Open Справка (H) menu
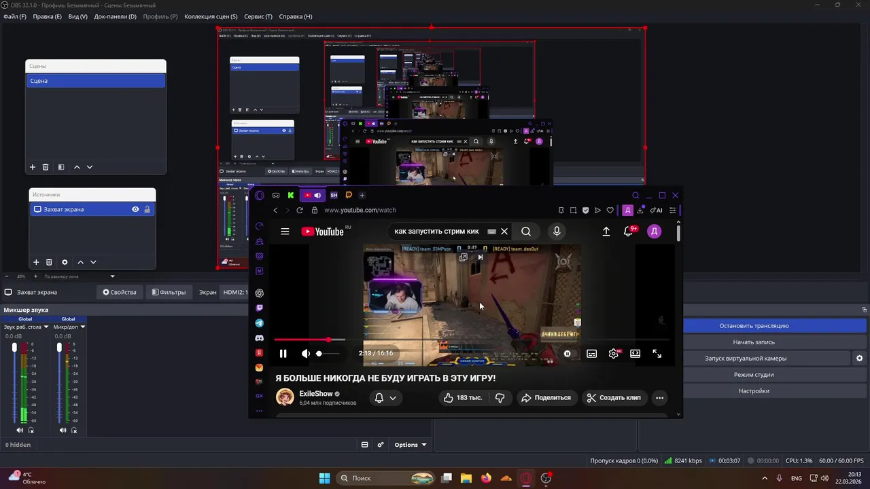The width and height of the screenshot is (870, 489). point(296,16)
